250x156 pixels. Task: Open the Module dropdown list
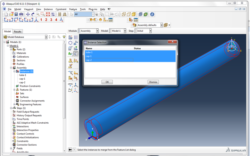click(97, 31)
